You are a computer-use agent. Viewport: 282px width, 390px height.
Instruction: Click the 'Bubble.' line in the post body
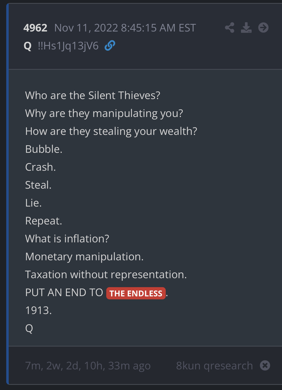44,149
